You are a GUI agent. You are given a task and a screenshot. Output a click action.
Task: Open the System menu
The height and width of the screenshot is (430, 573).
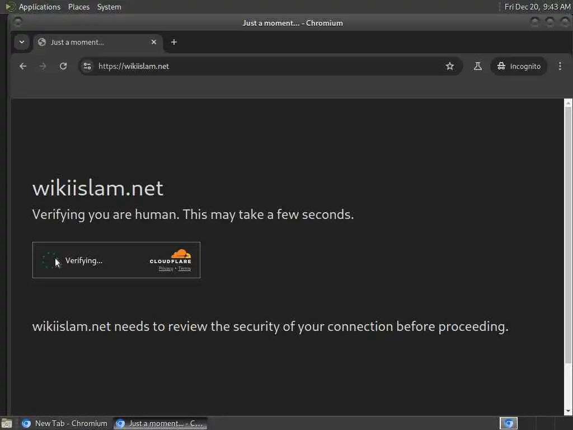pyautogui.click(x=109, y=7)
